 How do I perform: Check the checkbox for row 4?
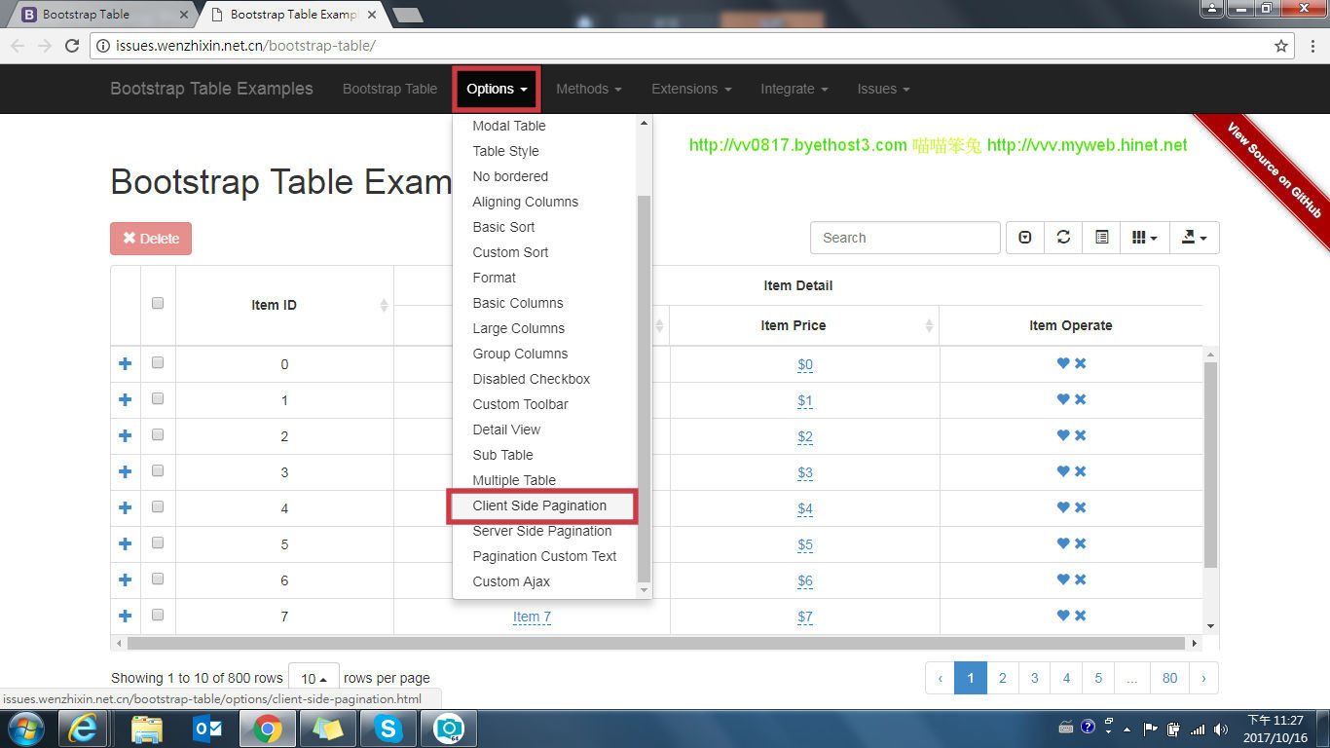coord(158,506)
